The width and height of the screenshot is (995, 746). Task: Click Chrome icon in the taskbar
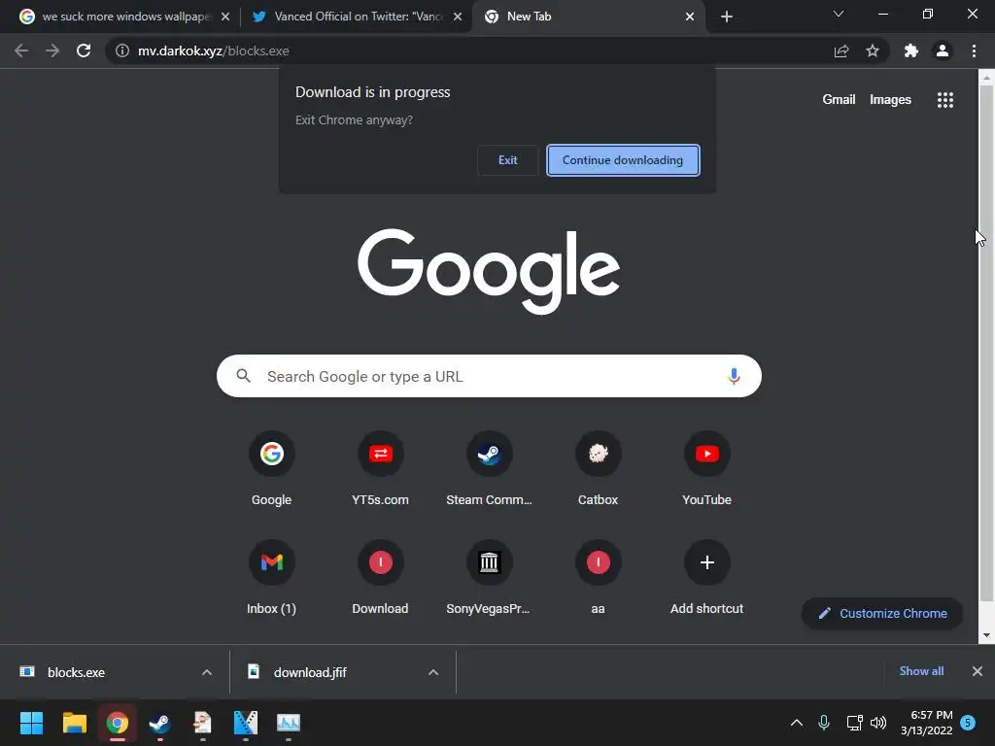tap(117, 723)
